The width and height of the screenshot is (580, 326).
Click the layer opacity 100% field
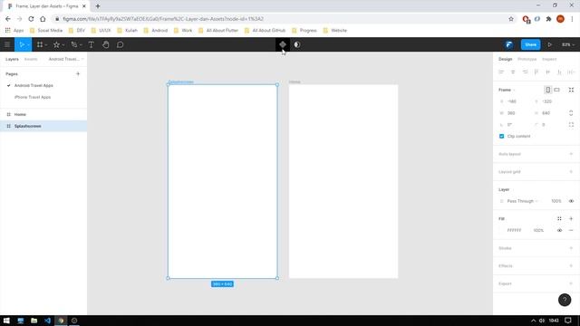(x=556, y=201)
